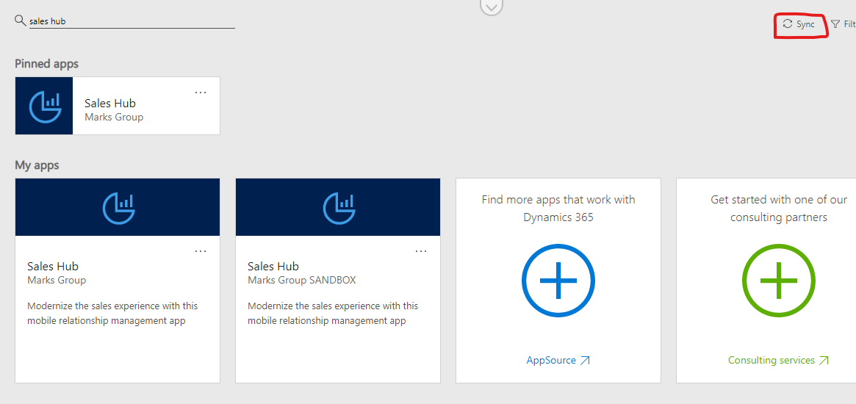856x404 pixels.
Task: Select the pinned Sales Hub tile name
Action: coord(110,103)
